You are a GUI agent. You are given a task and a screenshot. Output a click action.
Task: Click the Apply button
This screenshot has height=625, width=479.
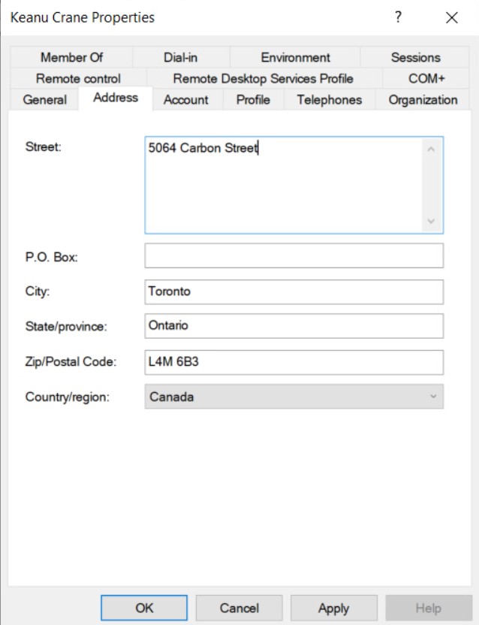[332, 608]
